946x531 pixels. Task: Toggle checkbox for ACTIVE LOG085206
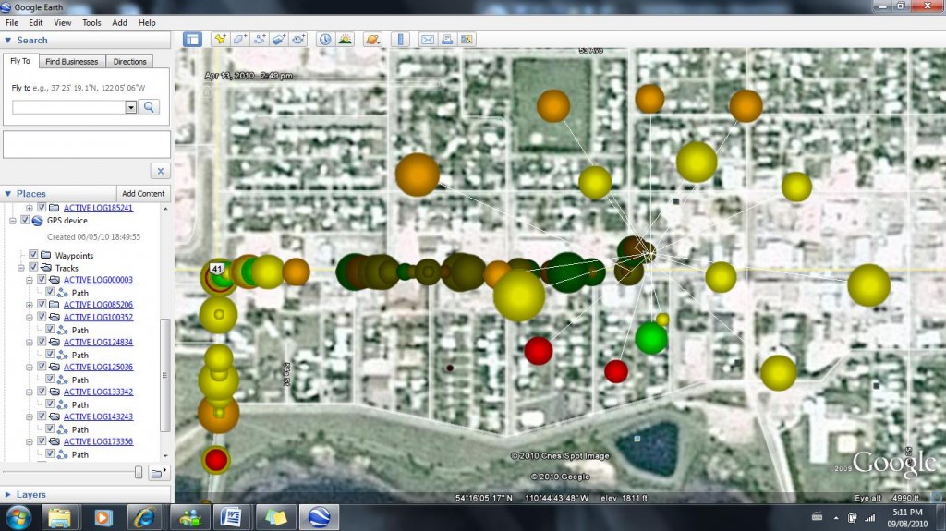click(42, 304)
